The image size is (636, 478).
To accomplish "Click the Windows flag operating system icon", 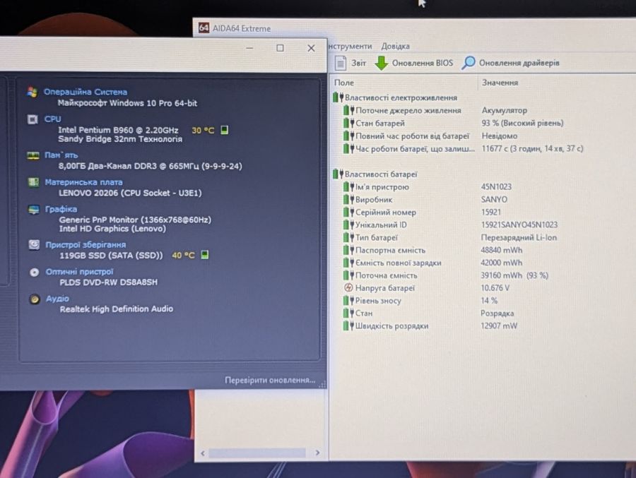I will (x=33, y=92).
